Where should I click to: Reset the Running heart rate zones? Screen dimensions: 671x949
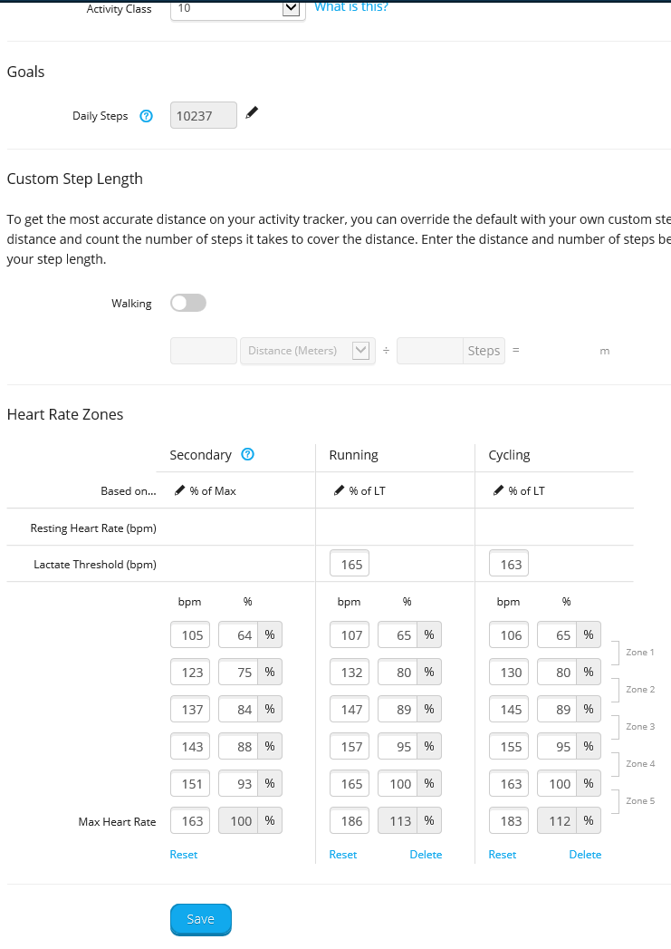point(342,855)
